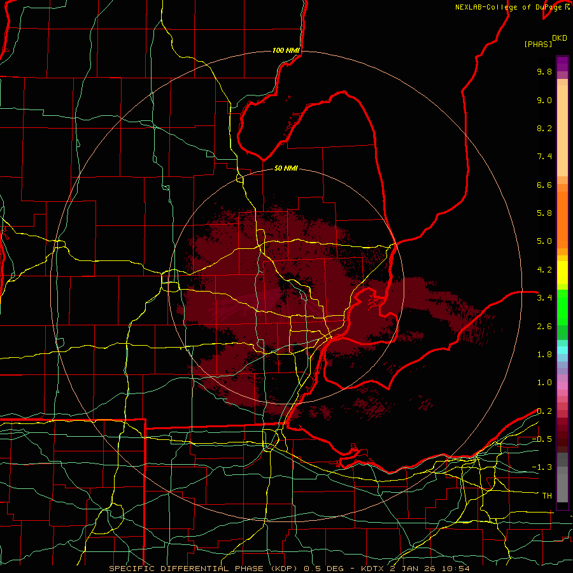Click the 9.0 scale value

click(x=544, y=100)
